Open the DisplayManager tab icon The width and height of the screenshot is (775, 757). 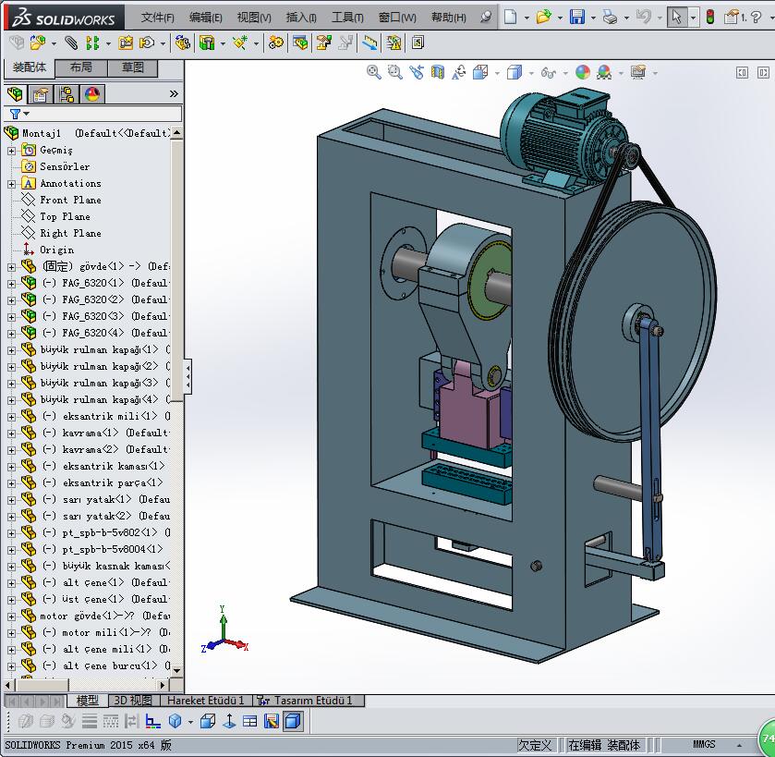[92, 94]
